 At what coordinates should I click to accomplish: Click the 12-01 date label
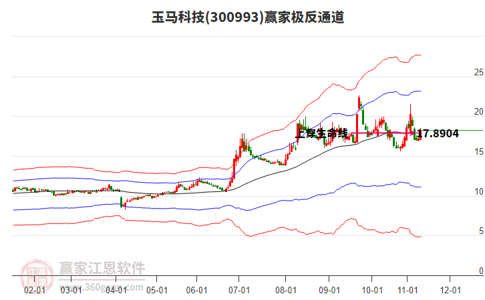(450, 290)
